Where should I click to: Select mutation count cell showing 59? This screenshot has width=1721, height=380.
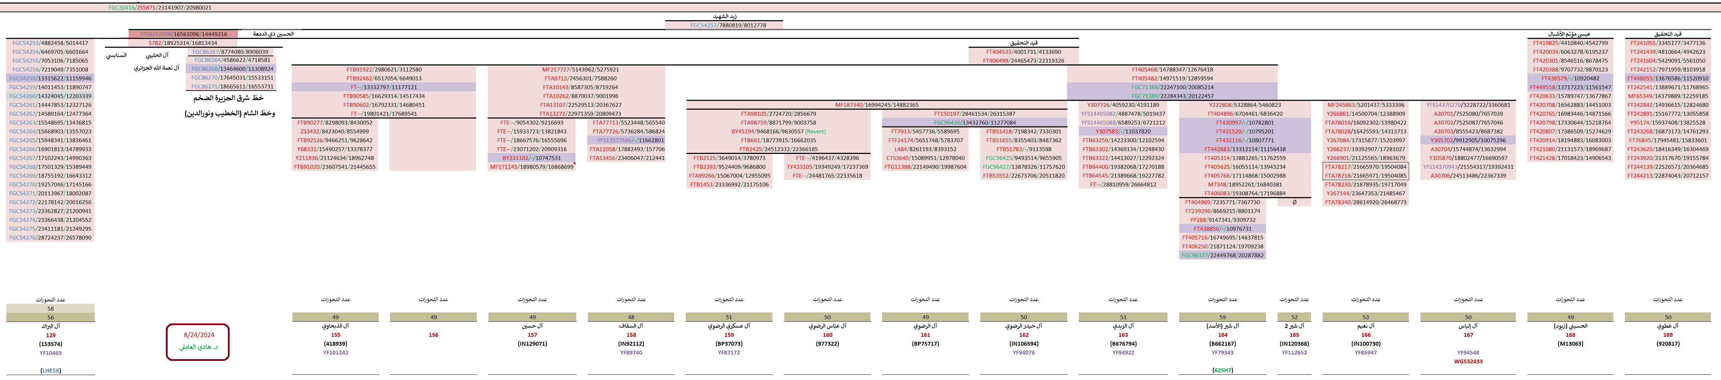coord(1222,317)
